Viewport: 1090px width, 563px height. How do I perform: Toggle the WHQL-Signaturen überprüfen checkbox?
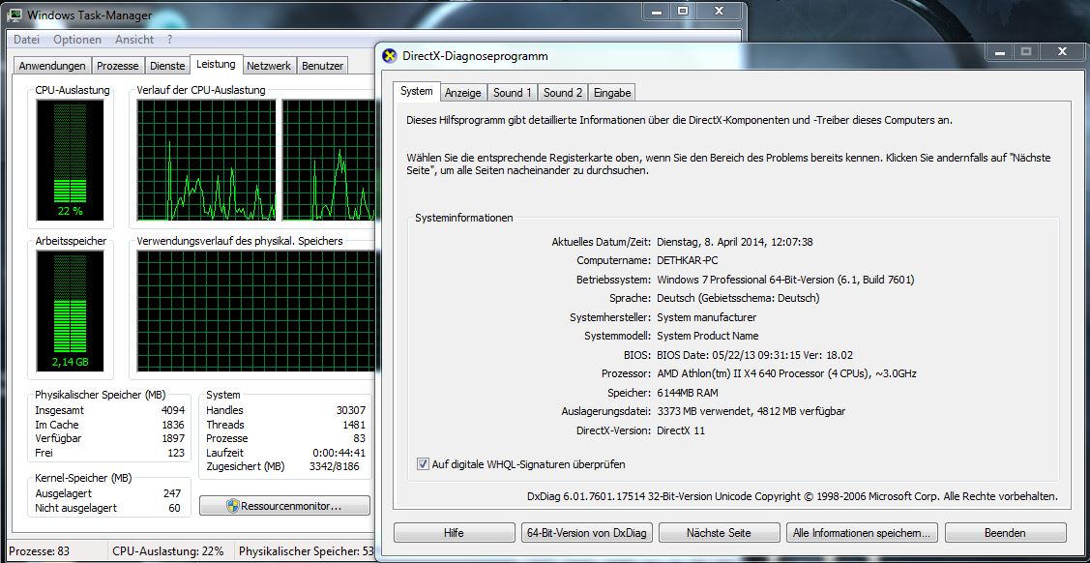coord(423,463)
